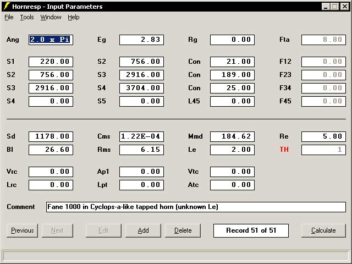Open the Tools menu
This screenshot has height=264, width=352.
pos(27,17)
